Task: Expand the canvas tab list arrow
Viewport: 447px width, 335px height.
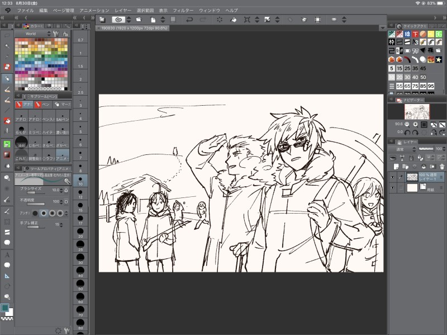Action: (383, 28)
